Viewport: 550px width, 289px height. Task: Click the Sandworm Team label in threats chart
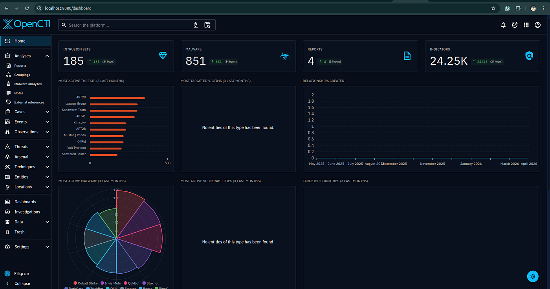74,110
